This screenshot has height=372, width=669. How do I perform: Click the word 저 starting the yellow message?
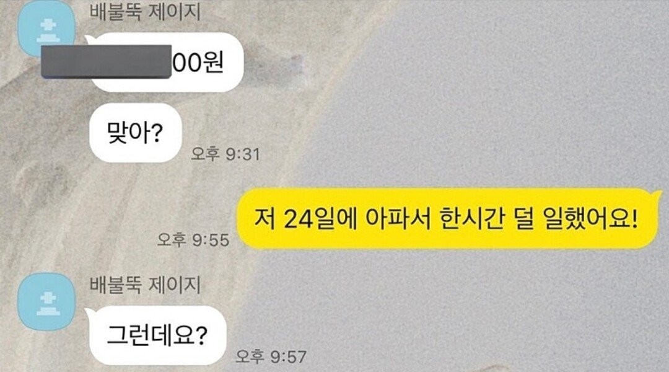264,219
